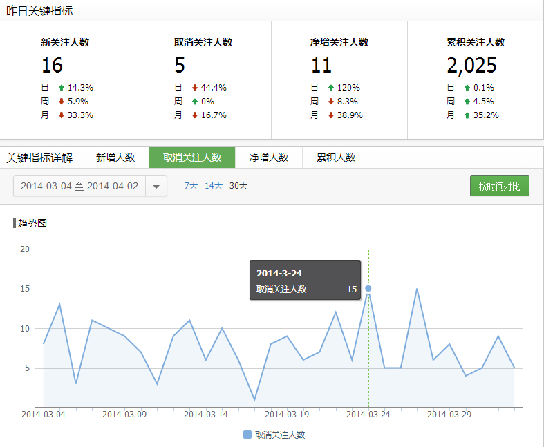Viewport: 544px width, 447px height.
Task: Click the red down arrow beside 5.9%
Action: click(62, 102)
